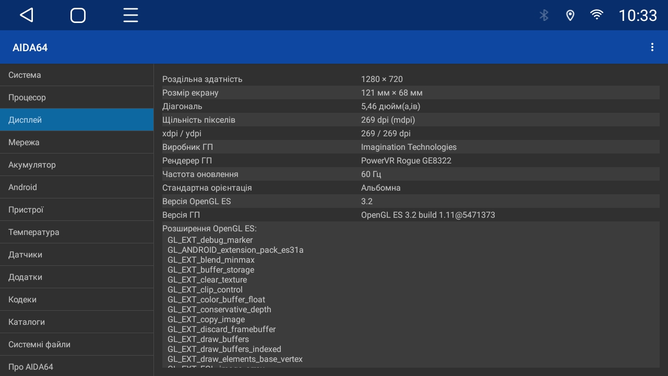The width and height of the screenshot is (668, 376).
Task: Select the Стандартна орієнтація label
Action: (207, 188)
